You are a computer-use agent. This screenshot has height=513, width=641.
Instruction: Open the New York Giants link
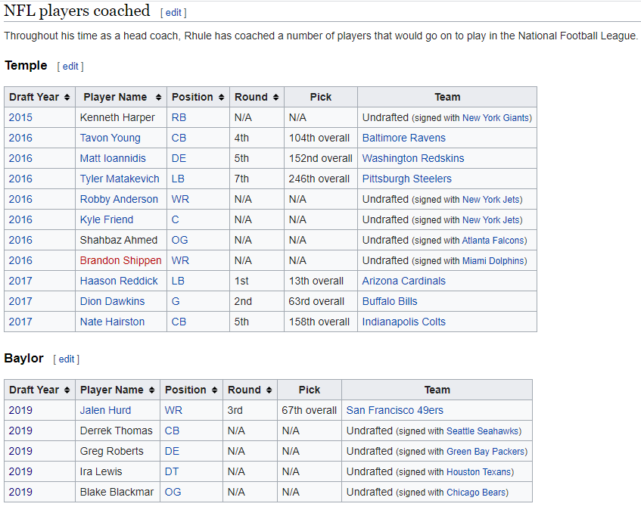click(496, 118)
